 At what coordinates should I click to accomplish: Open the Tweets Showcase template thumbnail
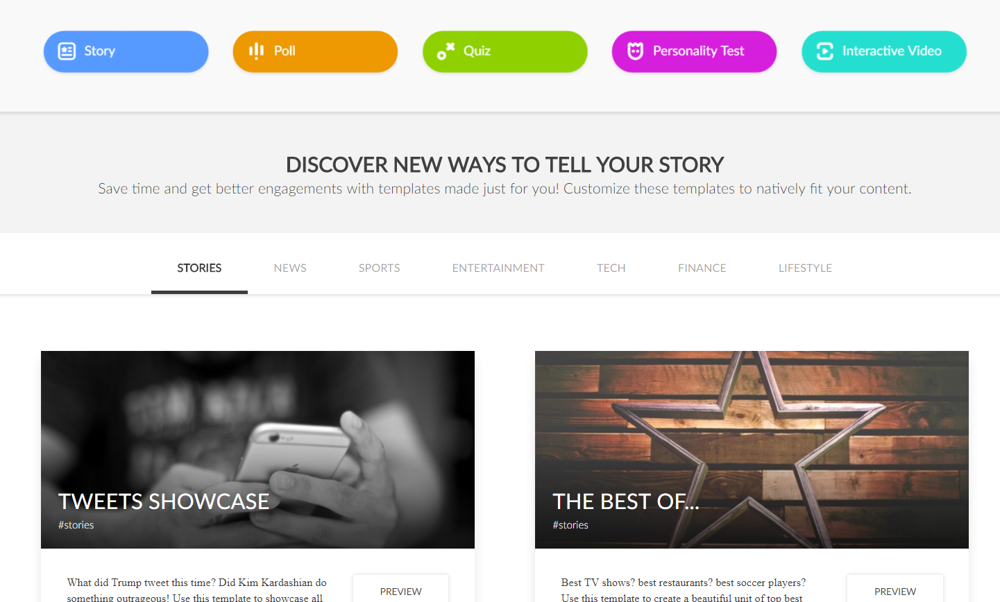[x=257, y=449]
